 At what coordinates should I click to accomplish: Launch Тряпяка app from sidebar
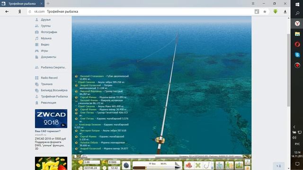(x=46, y=84)
